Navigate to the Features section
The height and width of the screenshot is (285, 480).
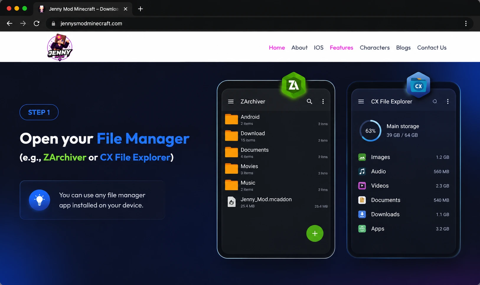(341, 47)
